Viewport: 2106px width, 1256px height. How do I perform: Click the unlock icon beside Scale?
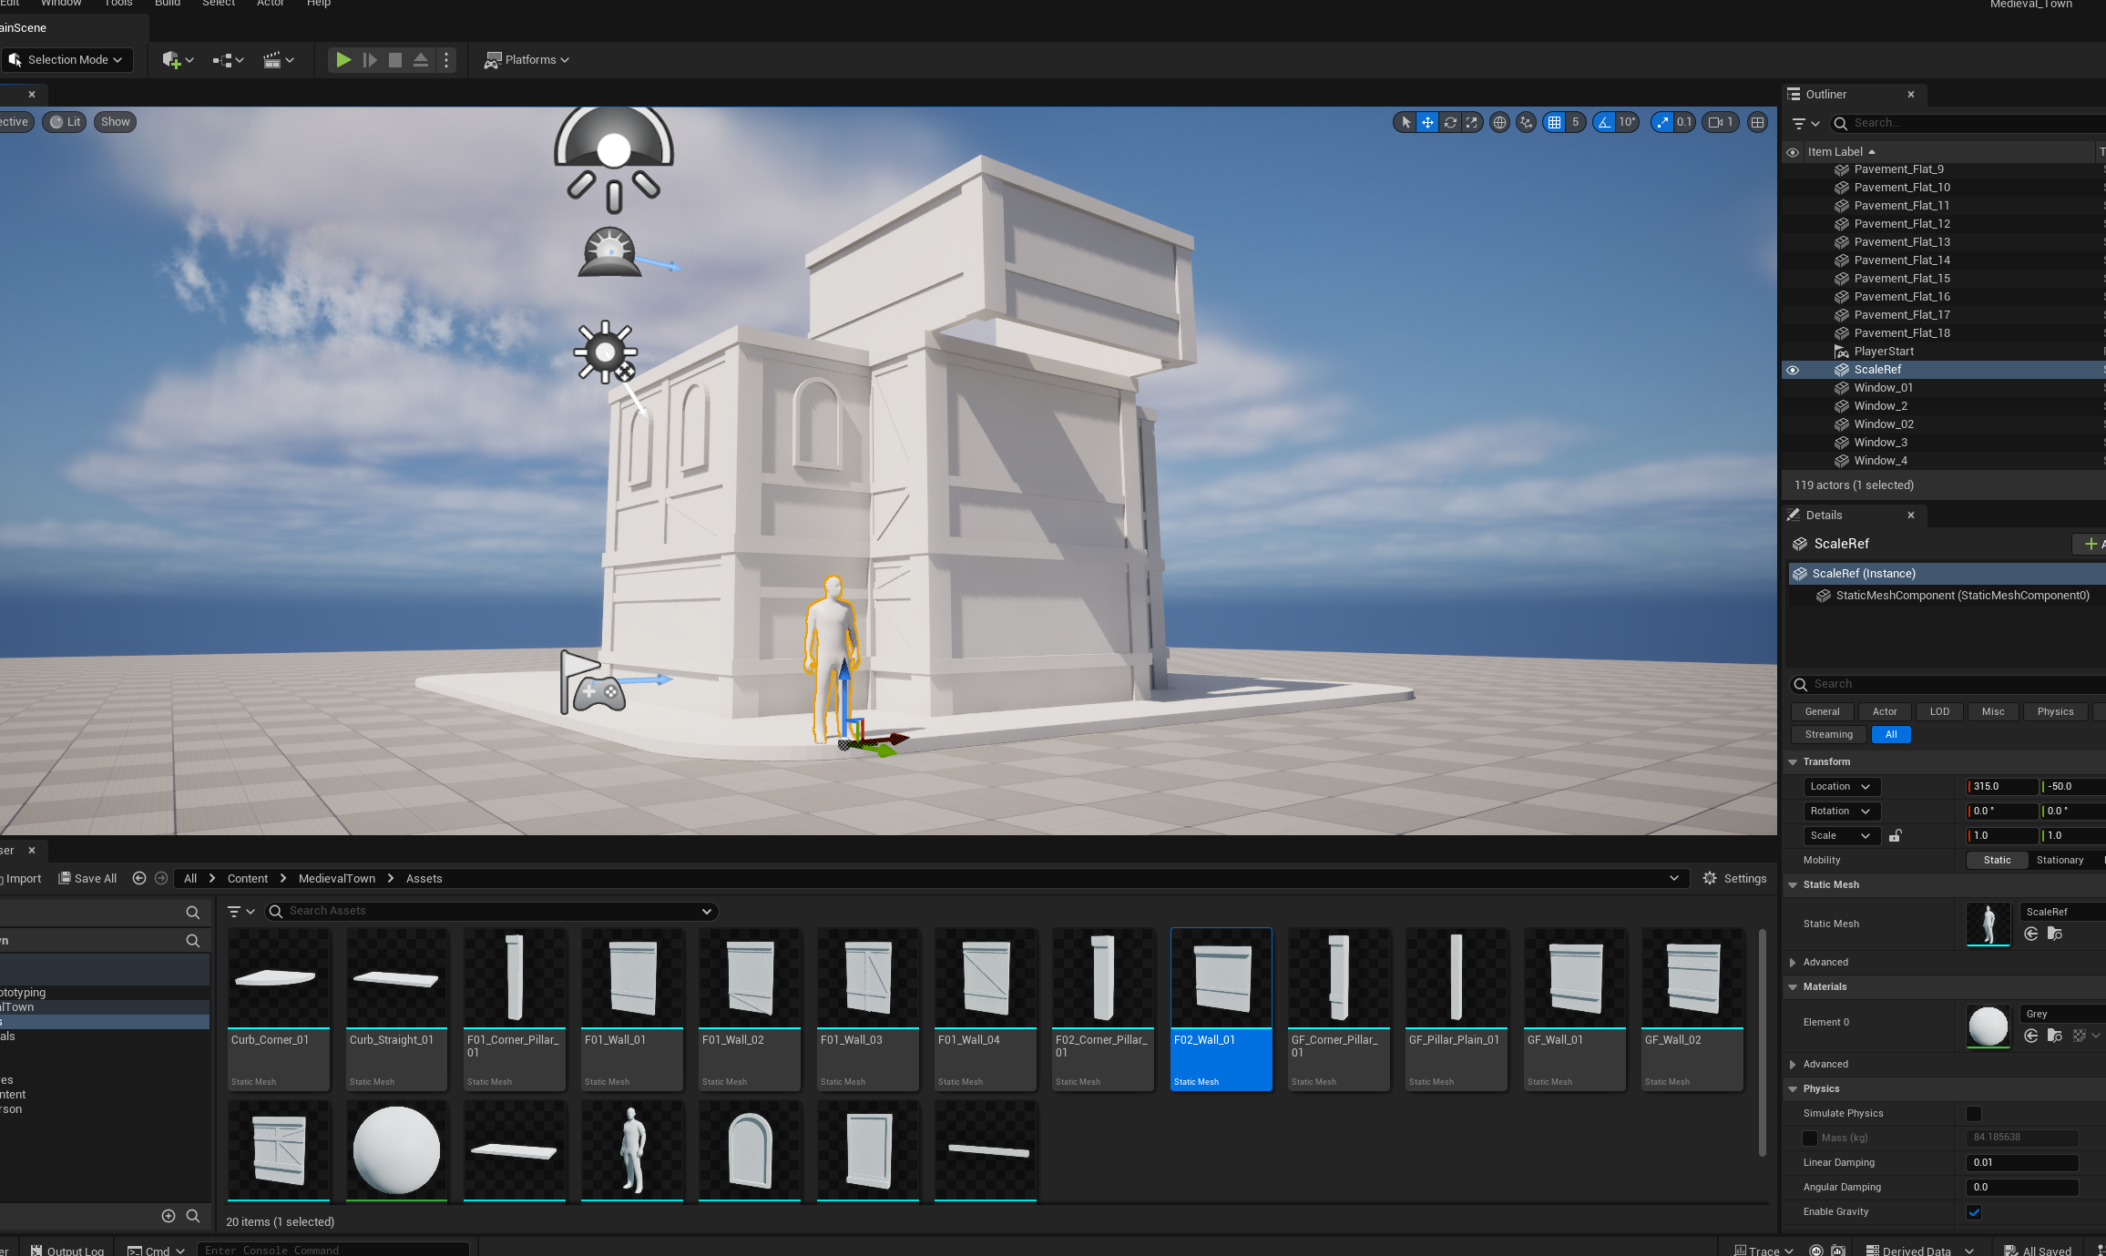[1896, 835]
